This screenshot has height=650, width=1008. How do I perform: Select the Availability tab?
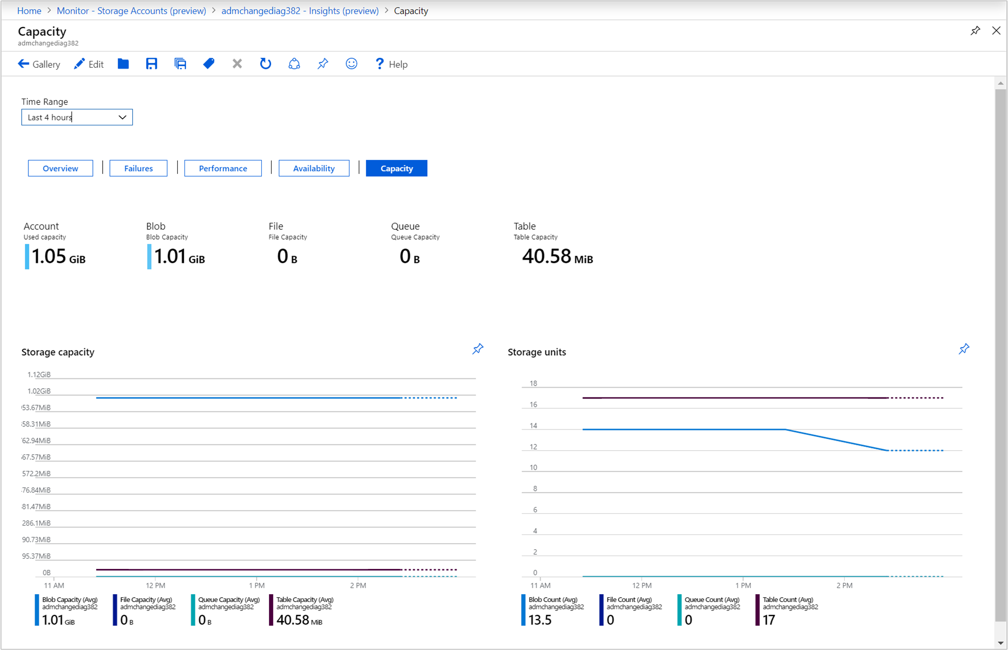pyautogui.click(x=311, y=168)
